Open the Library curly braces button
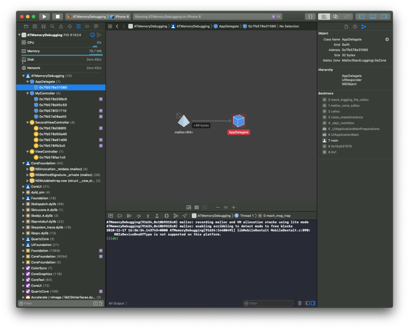The width and height of the screenshot is (409, 329). click(310, 16)
